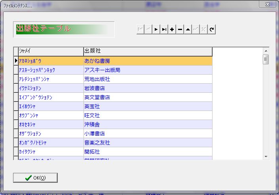Select the アスキー出版局 cell
This screenshot has height=195, width=279.
pyautogui.click(x=147, y=70)
